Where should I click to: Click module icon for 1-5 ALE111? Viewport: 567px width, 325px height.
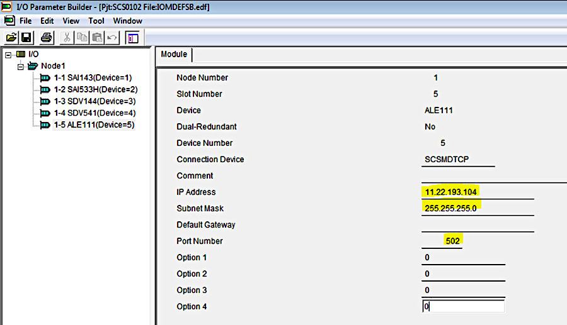coord(45,125)
